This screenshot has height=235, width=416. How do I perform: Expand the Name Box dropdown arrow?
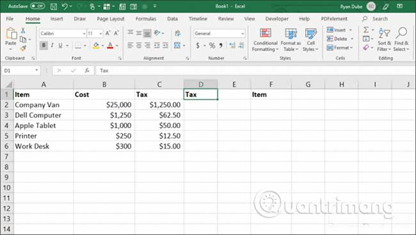[36, 70]
